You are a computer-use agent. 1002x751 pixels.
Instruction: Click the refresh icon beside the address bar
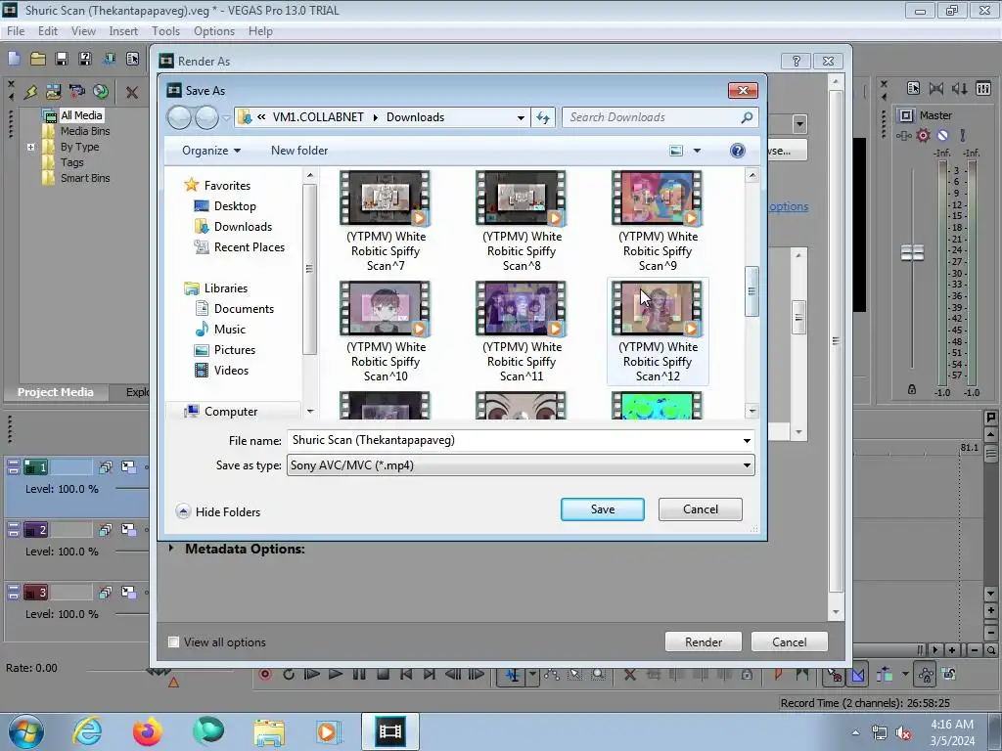click(542, 117)
